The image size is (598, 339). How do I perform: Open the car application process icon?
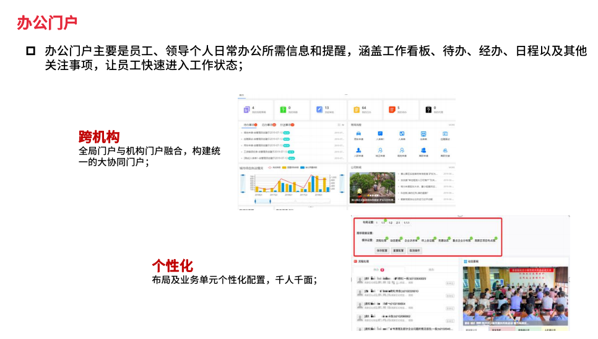click(x=358, y=134)
